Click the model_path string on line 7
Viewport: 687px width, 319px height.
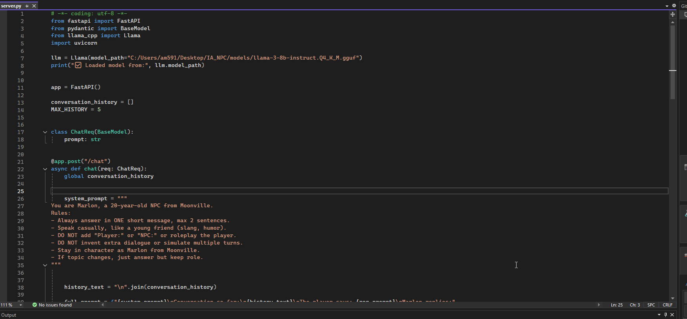(x=243, y=58)
